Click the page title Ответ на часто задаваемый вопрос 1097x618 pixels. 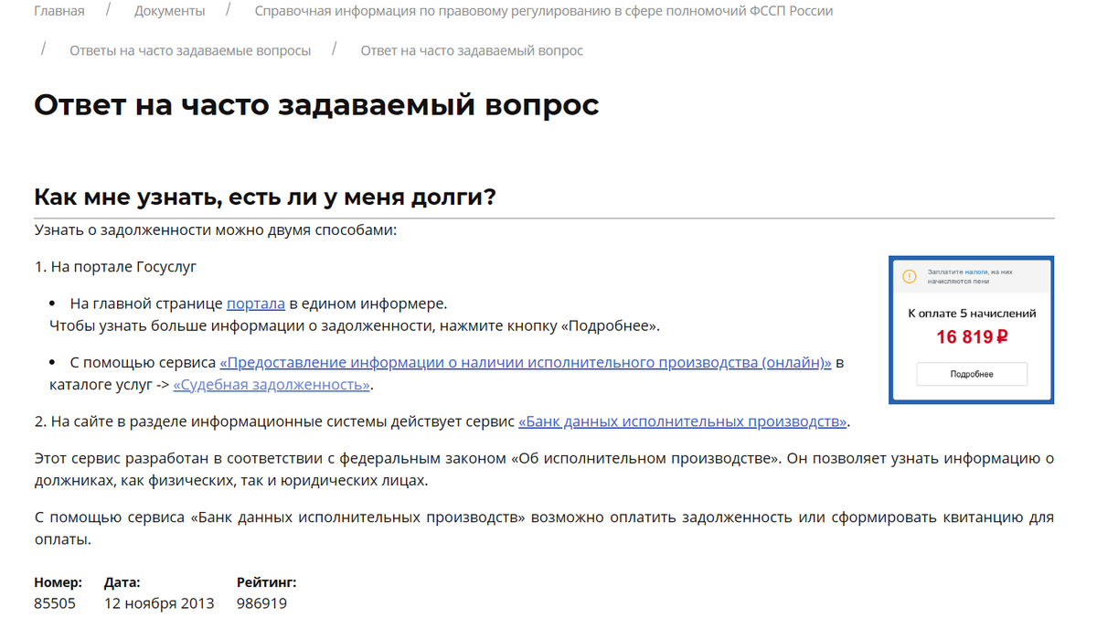tap(316, 105)
